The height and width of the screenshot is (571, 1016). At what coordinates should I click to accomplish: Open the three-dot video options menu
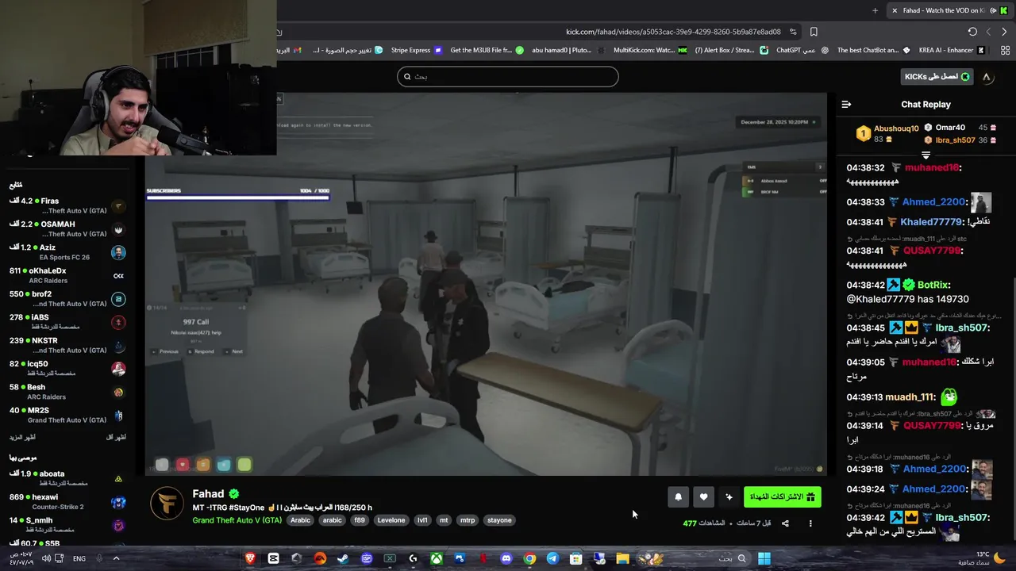coord(810,523)
